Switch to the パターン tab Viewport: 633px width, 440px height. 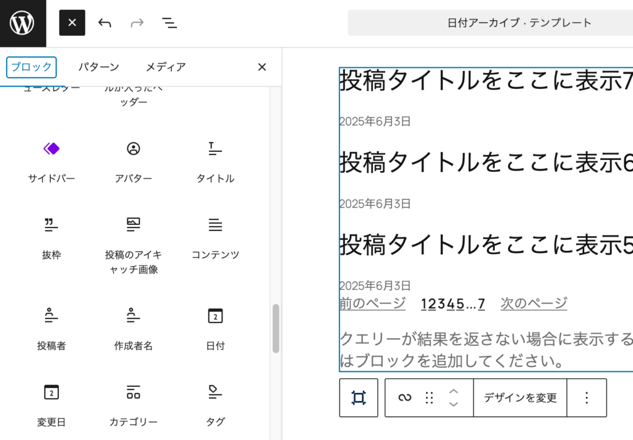coord(98,67)
